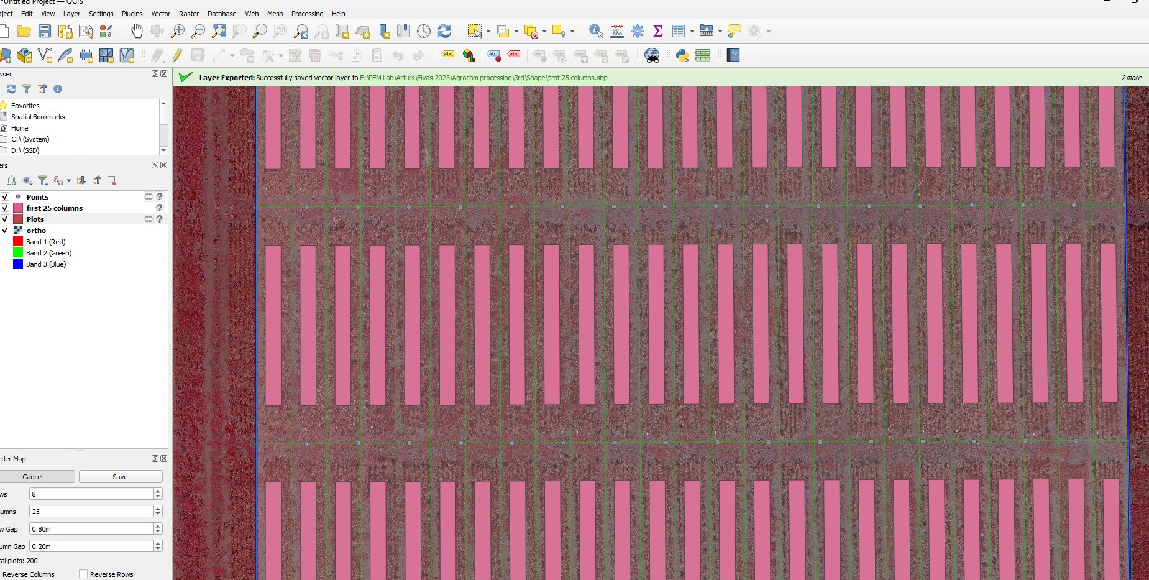The height and width of the screenshot is (580, 1149).
Task: Click the Band 3 (Blue) swatch
Action: (18, 264)
